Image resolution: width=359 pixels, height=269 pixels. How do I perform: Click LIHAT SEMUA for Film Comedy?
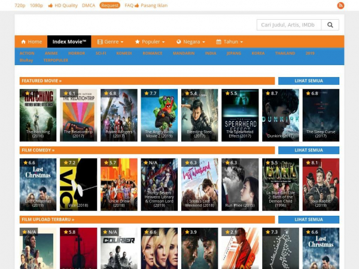point(309,150)
